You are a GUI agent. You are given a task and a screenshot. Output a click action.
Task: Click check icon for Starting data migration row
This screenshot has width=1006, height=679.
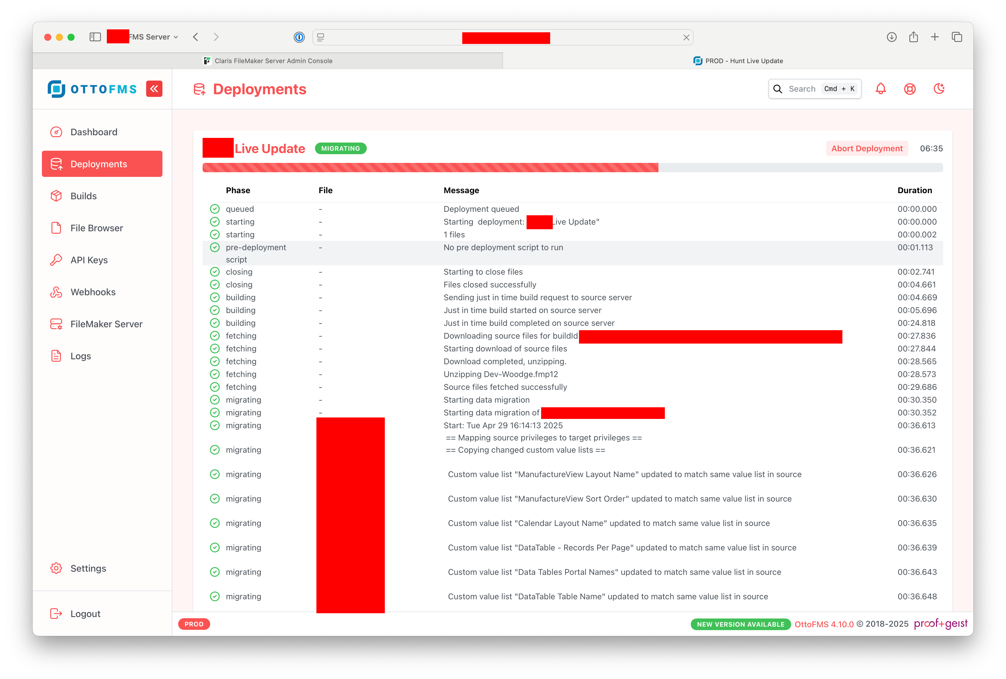point(215,400)
